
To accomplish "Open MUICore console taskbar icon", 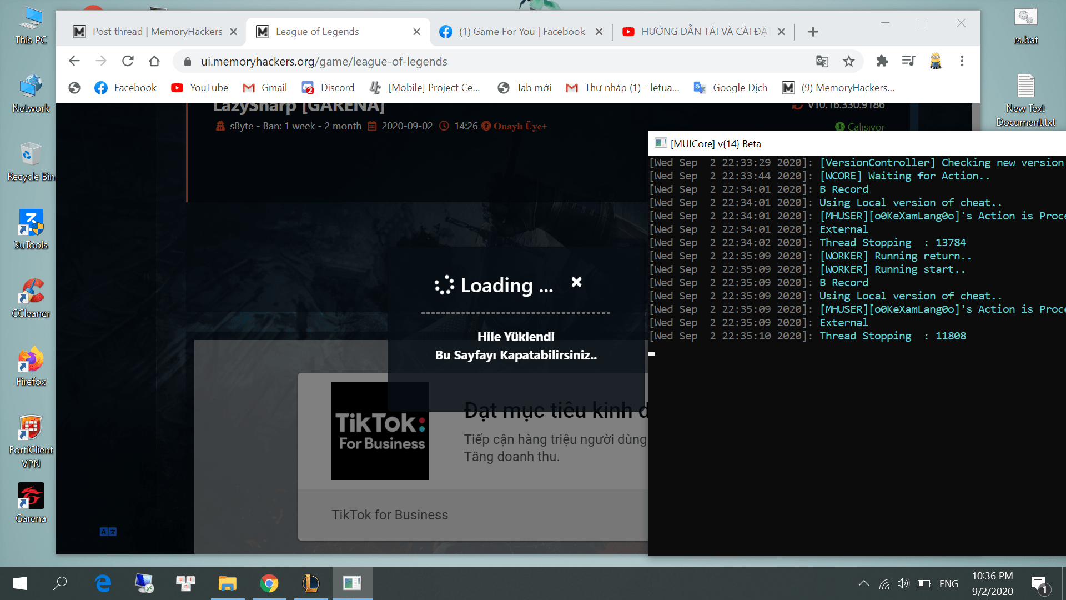I will 352,583.
